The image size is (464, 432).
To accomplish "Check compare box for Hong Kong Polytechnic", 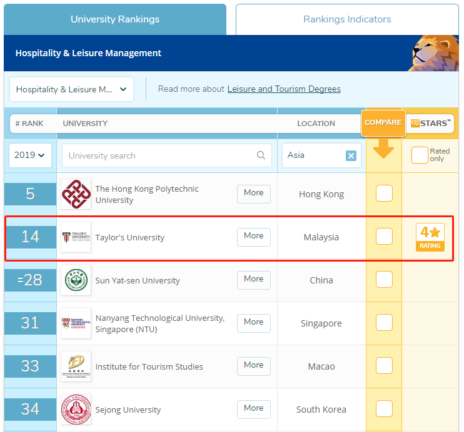I will coord(384,194).
